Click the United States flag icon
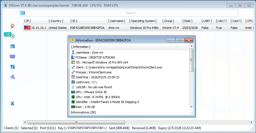The image size is (256, 133). (27, 28)
